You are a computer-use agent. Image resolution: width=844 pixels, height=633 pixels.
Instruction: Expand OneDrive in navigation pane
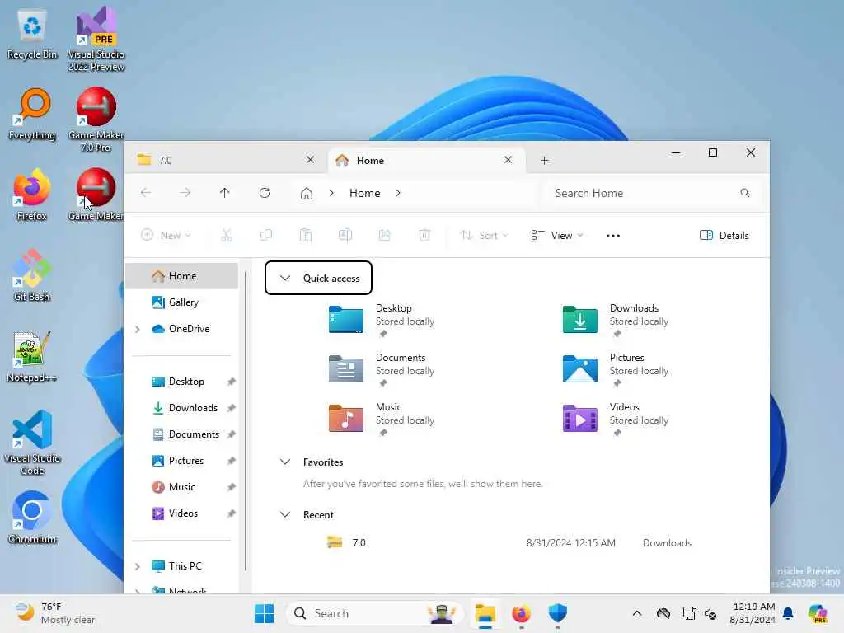click(138, 329)
